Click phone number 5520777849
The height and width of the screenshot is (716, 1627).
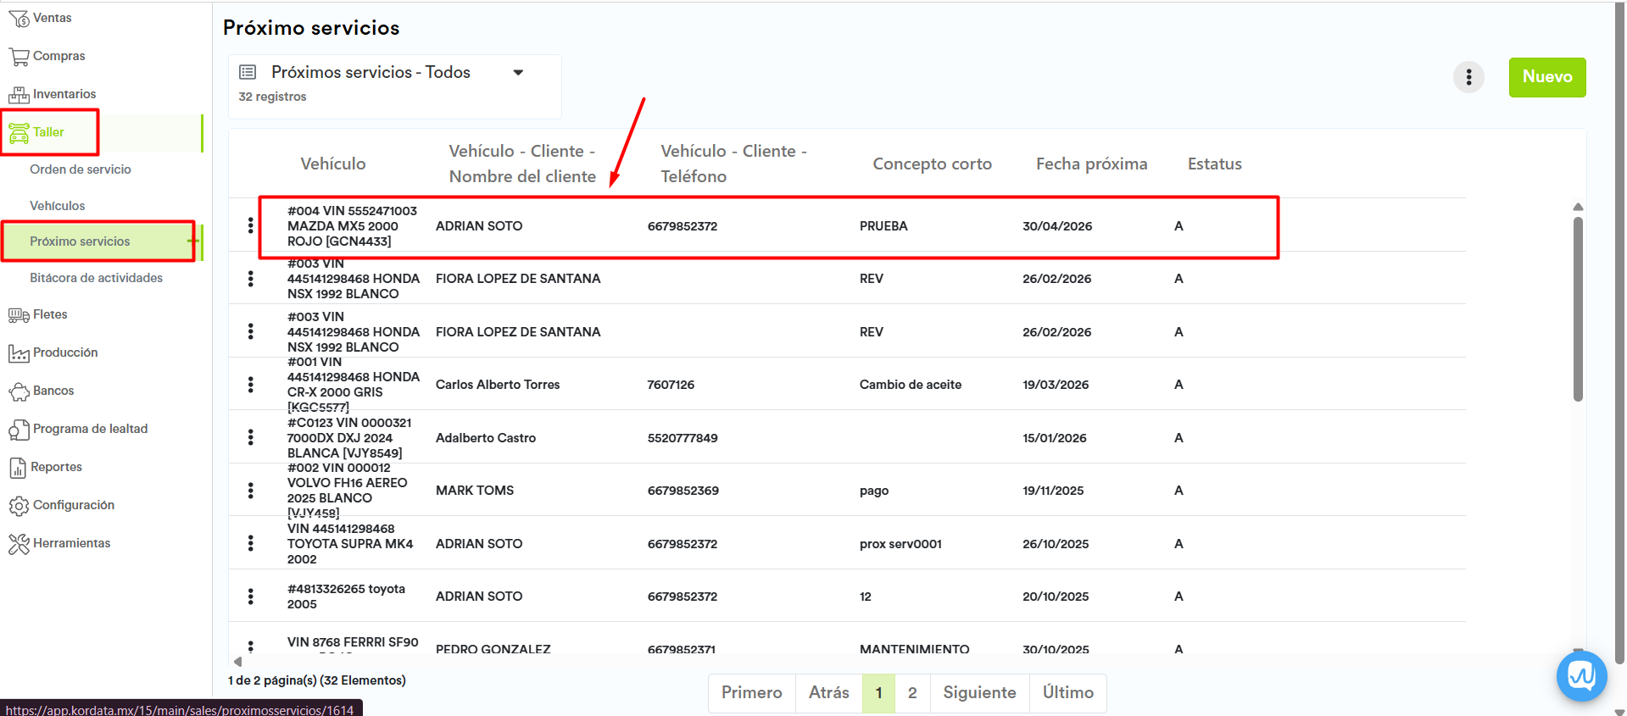pyautogui.click(x=683, y=438)
